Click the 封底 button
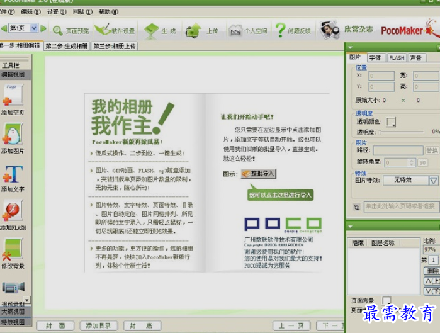The height and width of the screenshot is (333, 440). pyautogui.click(x=142, y=325)
